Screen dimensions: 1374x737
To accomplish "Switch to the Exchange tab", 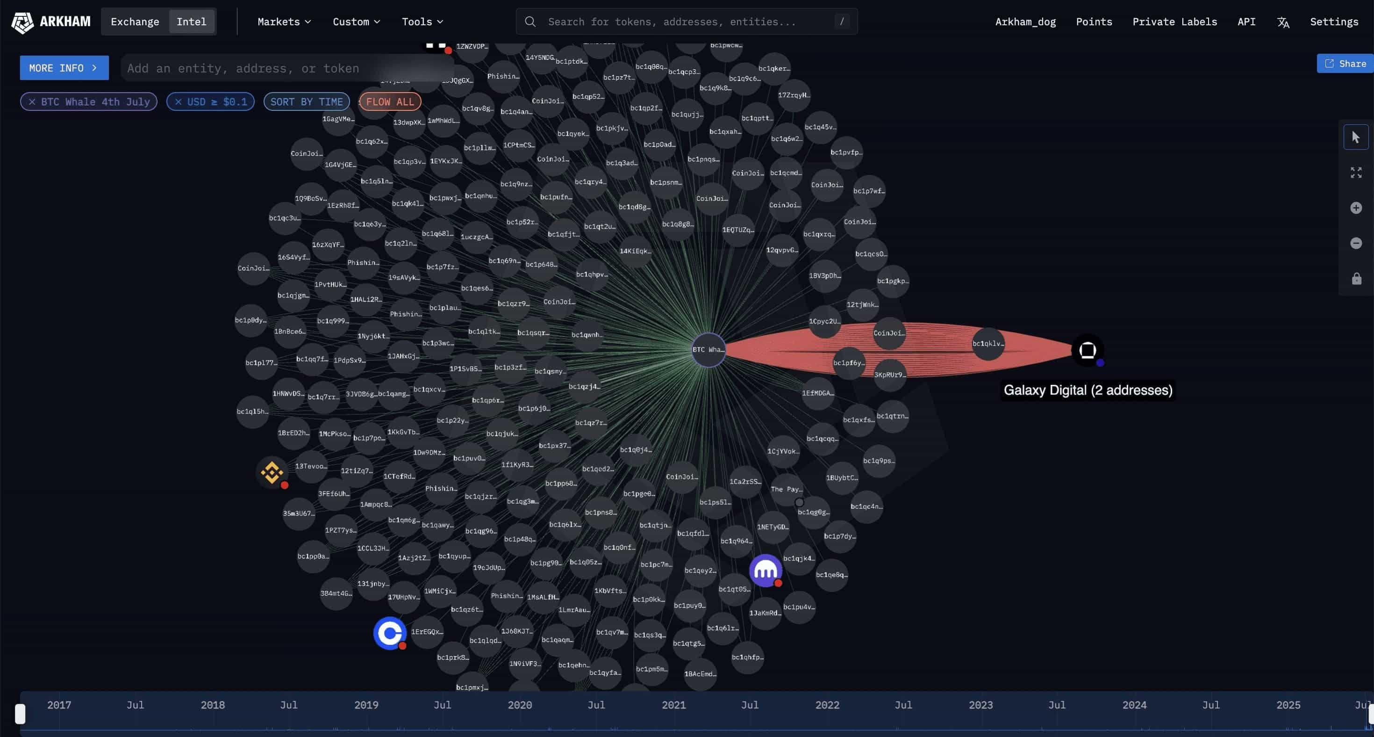I will tap(135, 22).
